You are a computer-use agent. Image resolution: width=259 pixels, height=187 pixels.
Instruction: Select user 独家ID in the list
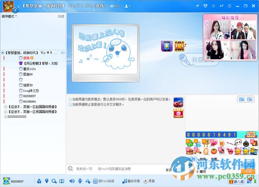(26, 85)
